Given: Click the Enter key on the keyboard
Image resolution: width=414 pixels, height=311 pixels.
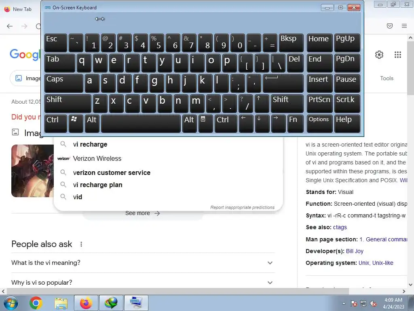Looking at the screenshot, I should click(283, 83).
